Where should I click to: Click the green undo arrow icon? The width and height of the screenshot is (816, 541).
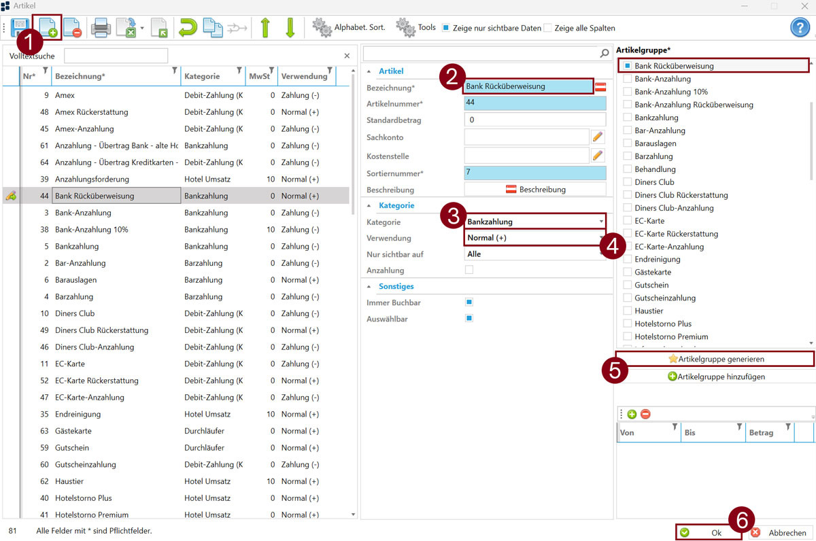(187, 28)
